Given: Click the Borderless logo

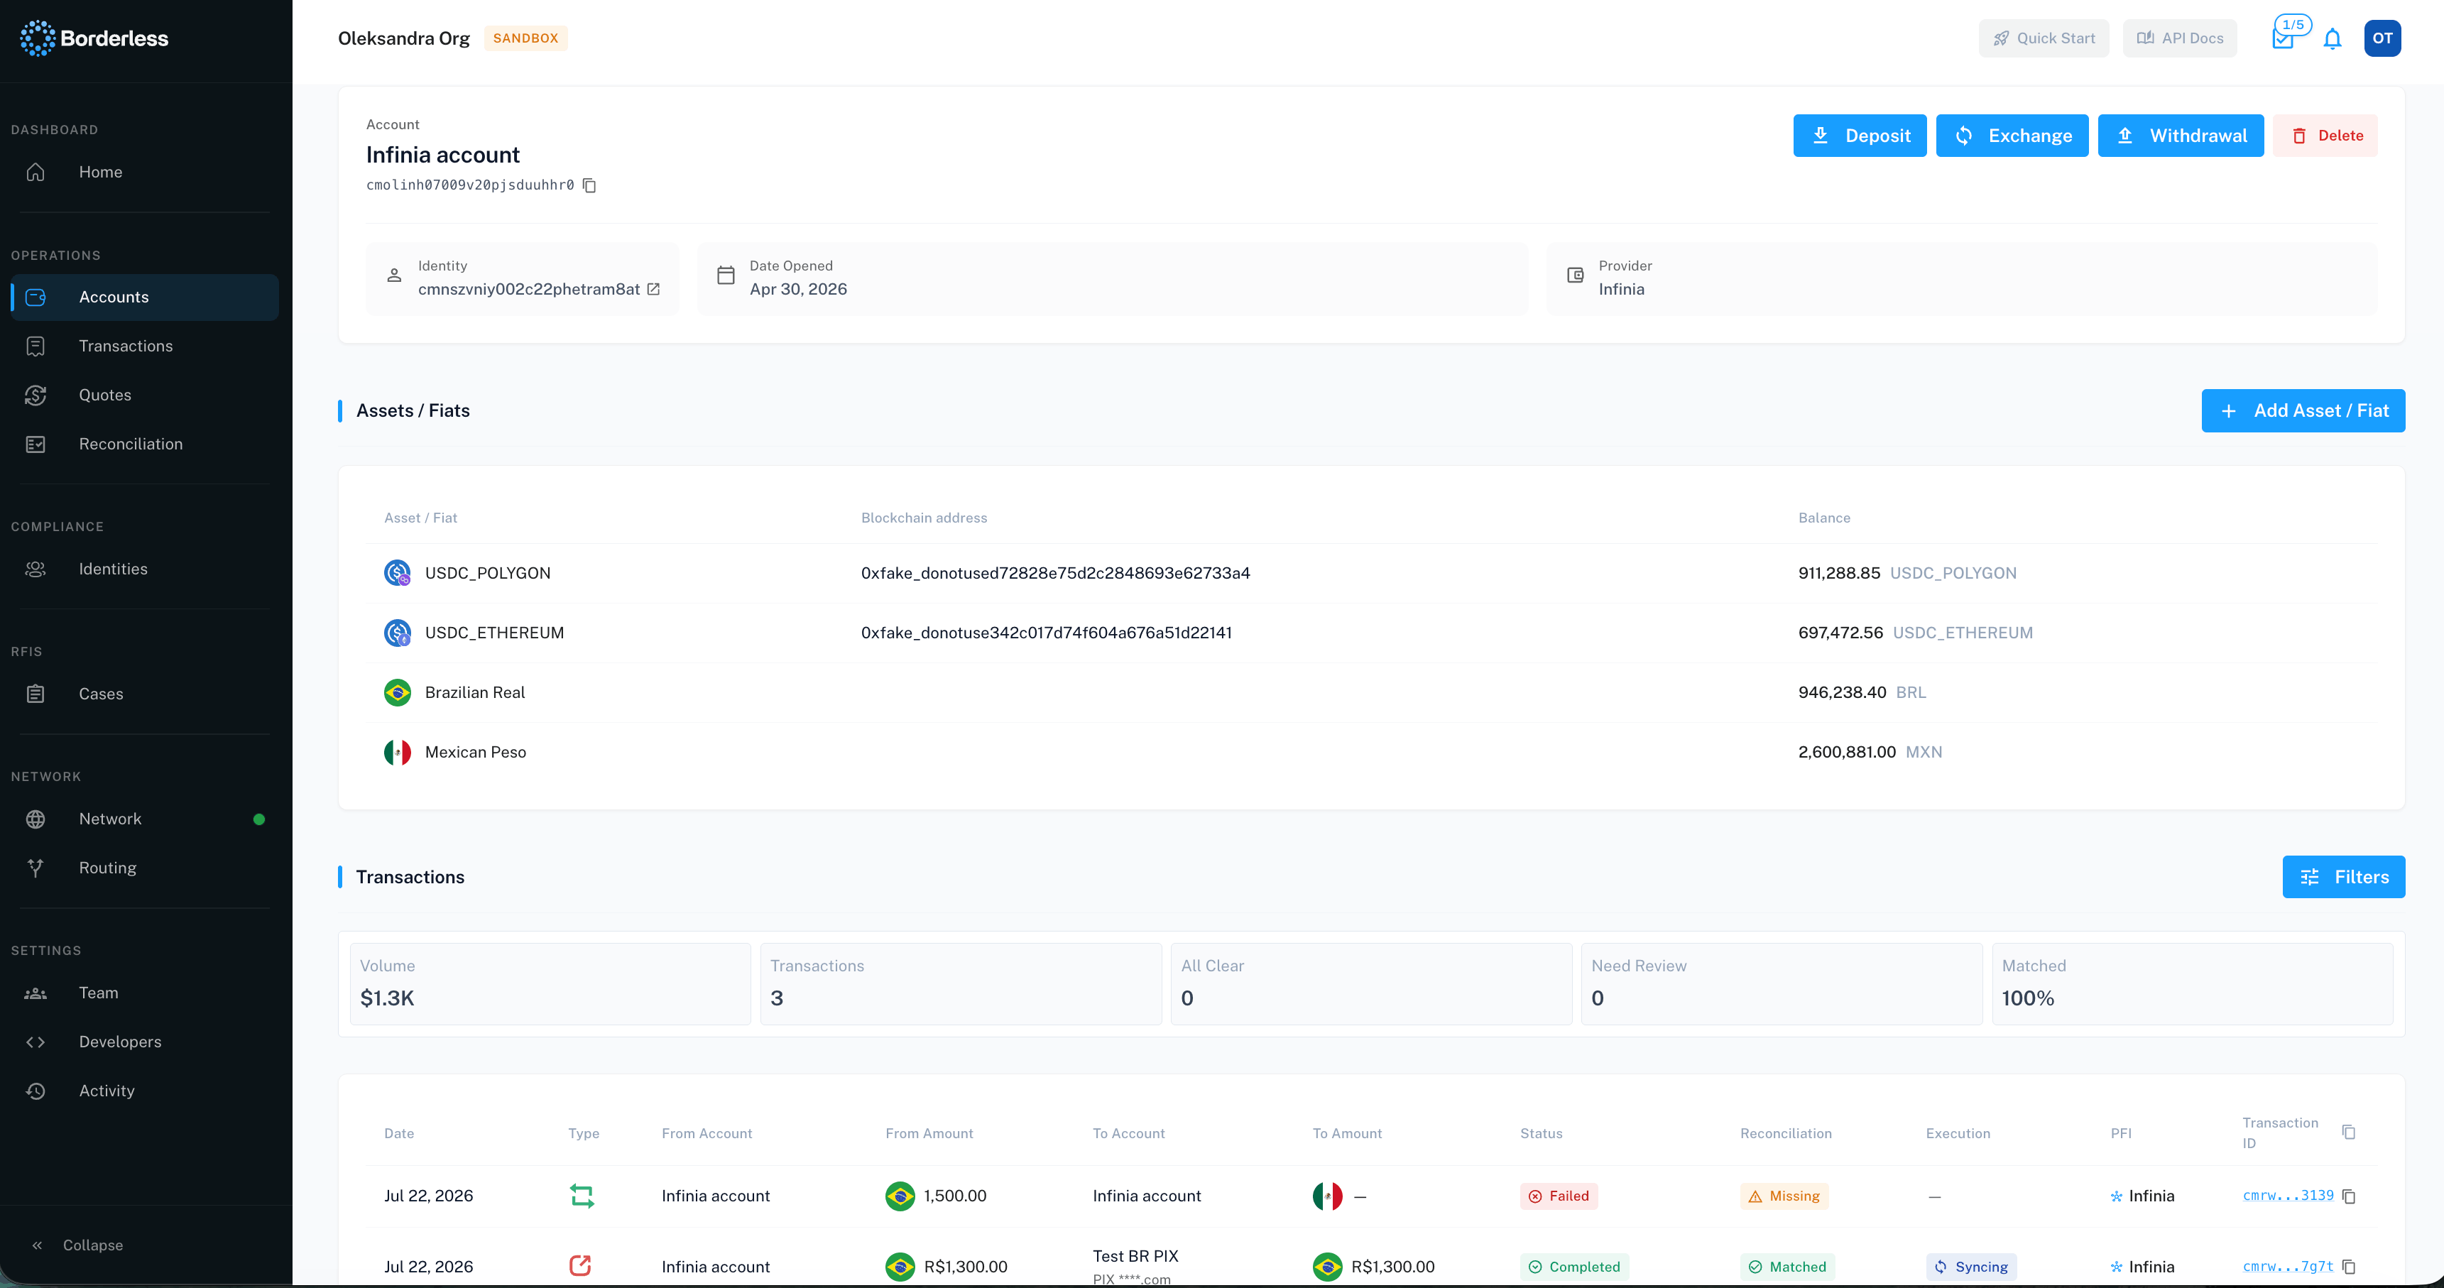Looking at the screenshot, I should click(x=94, y=38).
